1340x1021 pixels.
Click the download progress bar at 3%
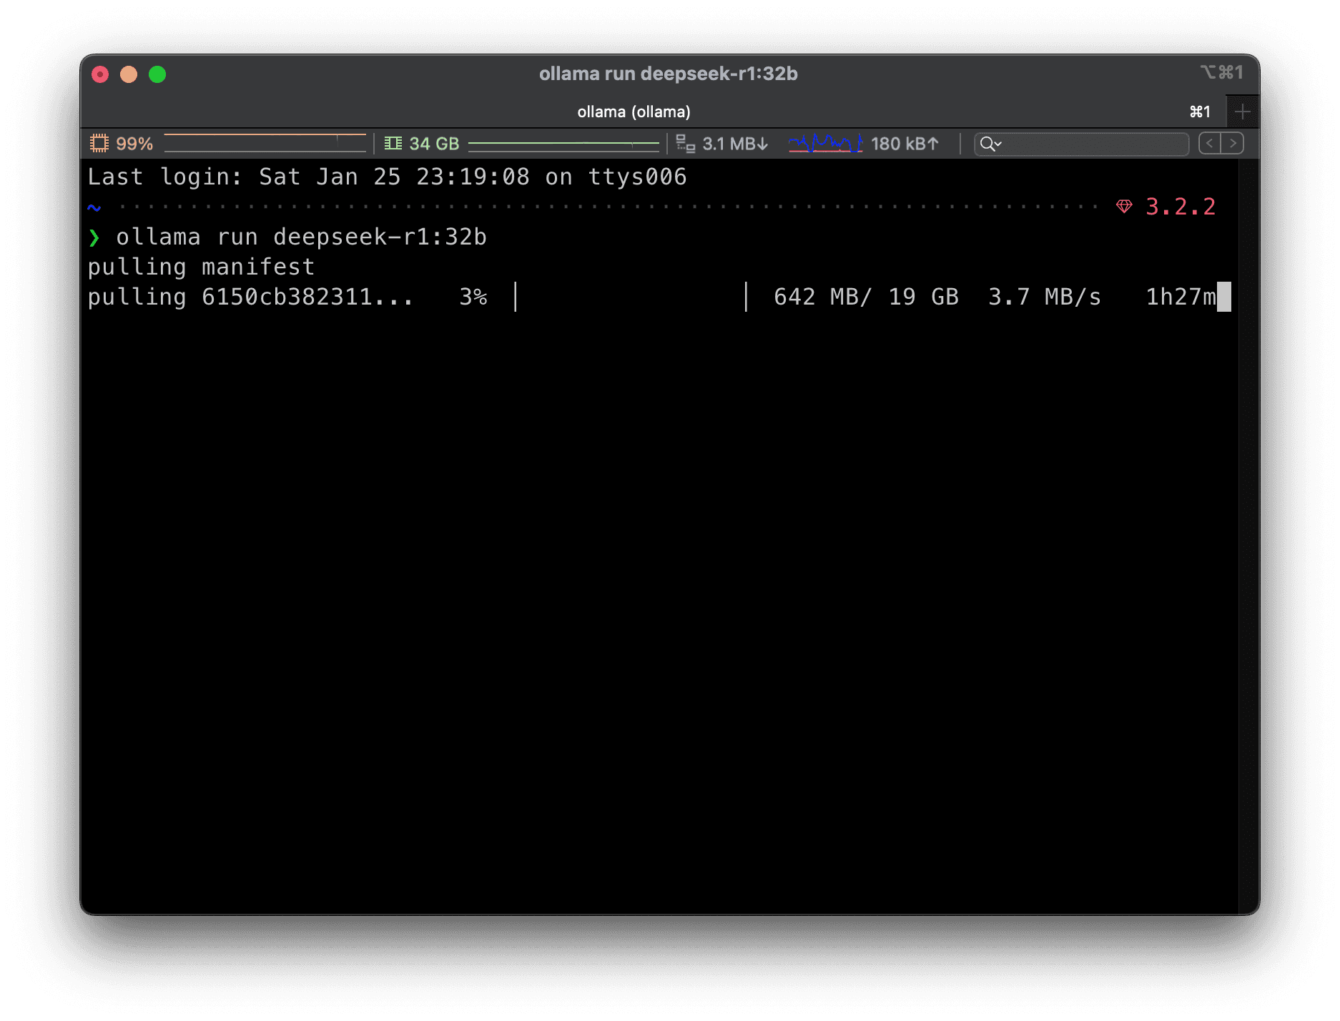pos(630,297)
